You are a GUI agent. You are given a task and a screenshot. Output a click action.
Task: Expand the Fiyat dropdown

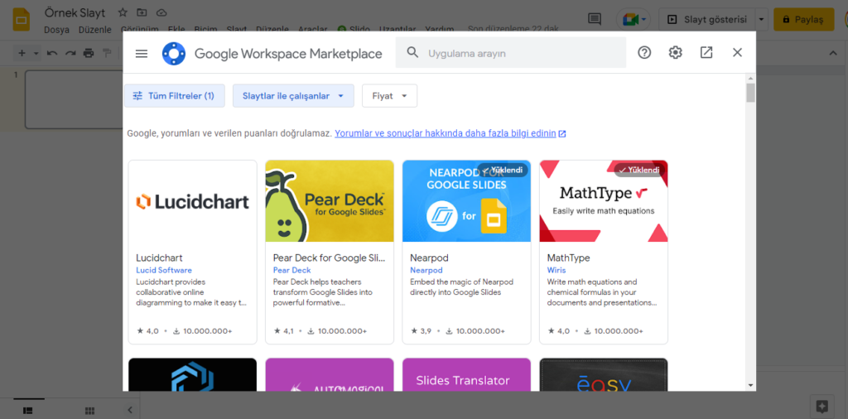389,96
